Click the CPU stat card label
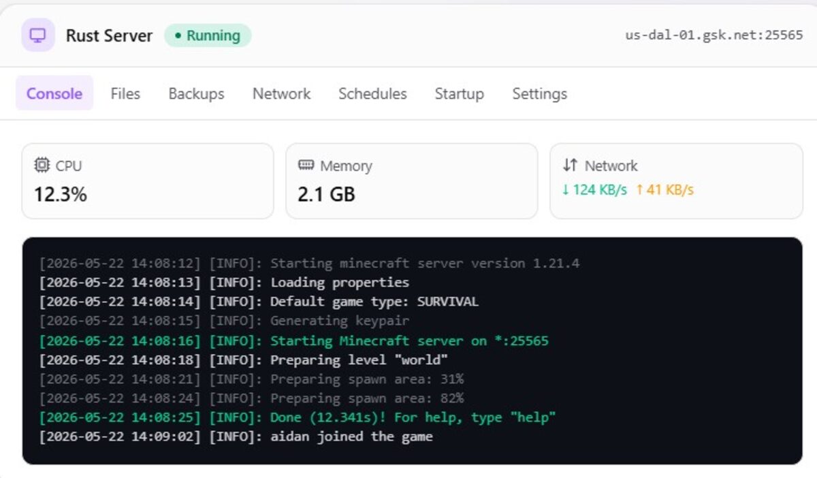 (69, 165)
